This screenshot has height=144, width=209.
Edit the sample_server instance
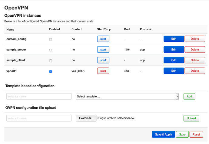click(x=174, y=50)
